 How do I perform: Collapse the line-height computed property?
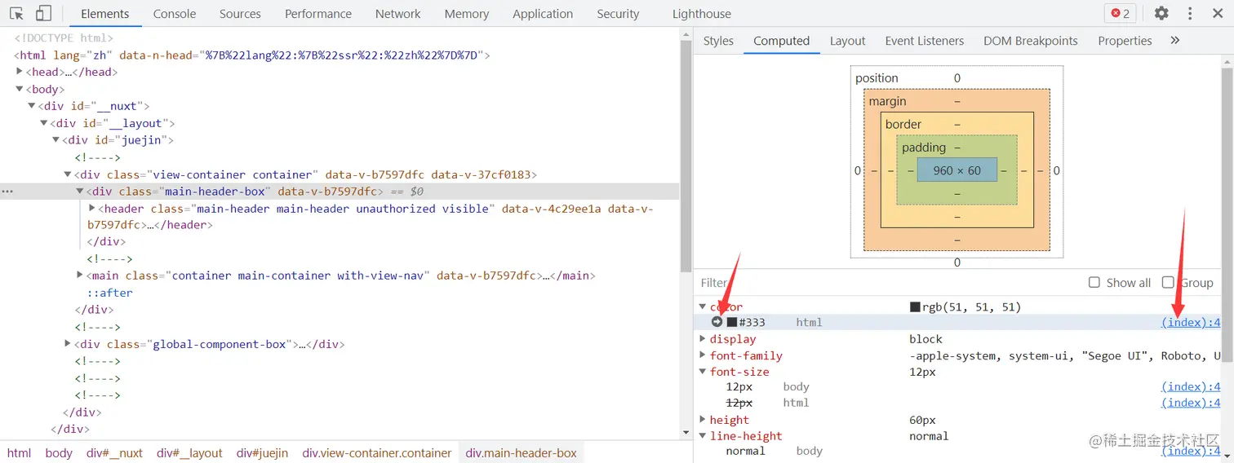703,436
